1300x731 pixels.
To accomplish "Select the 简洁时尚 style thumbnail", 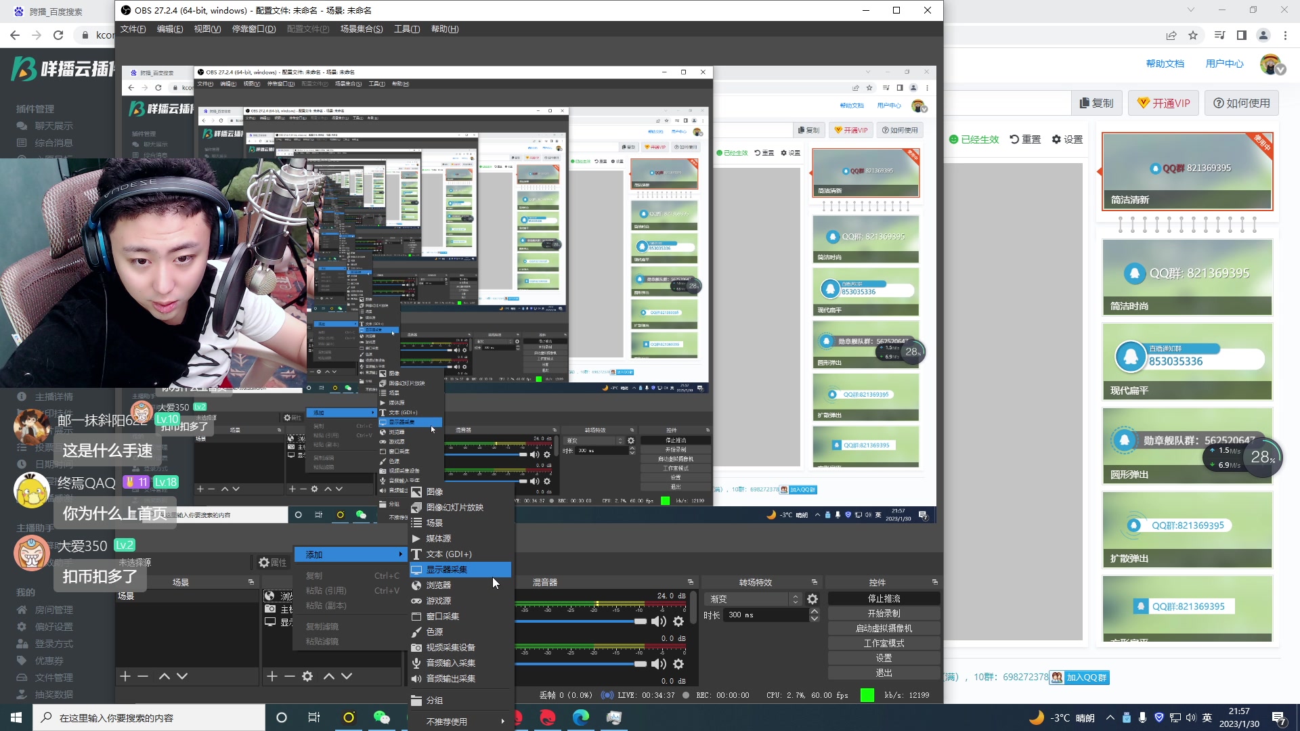I will pyautogui.click(x=1187, y=277).
